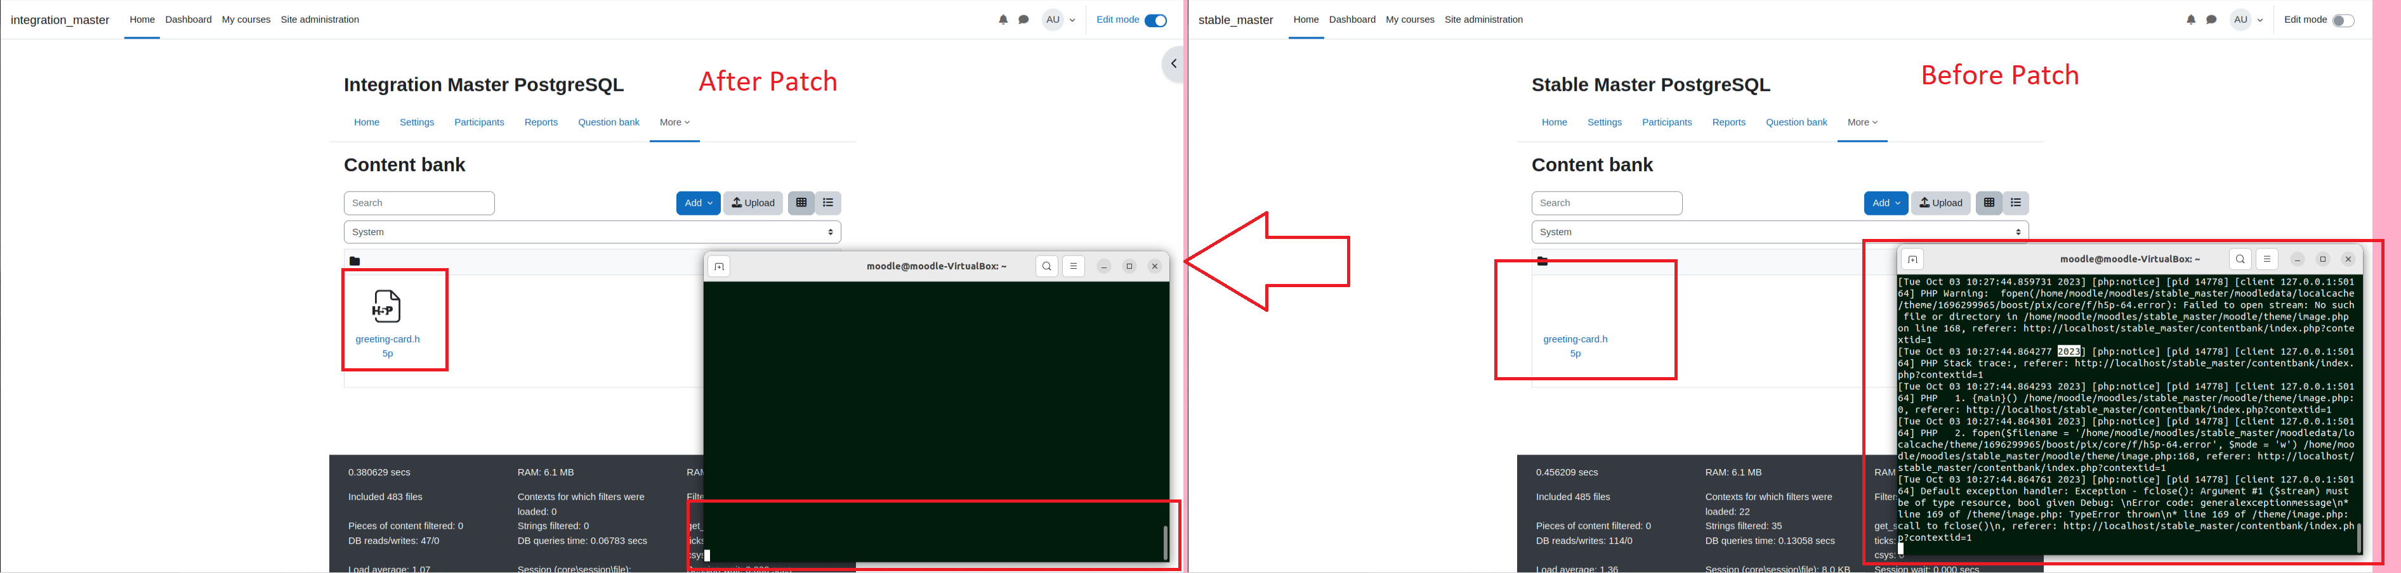Open the Add dropdown in integration_master

click(698, 203)
